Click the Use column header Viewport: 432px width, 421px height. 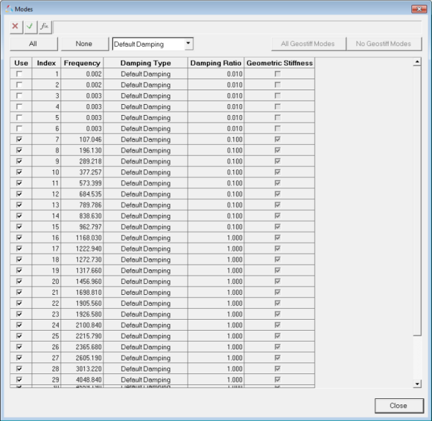pyautogui.click(x=21, y=63)
